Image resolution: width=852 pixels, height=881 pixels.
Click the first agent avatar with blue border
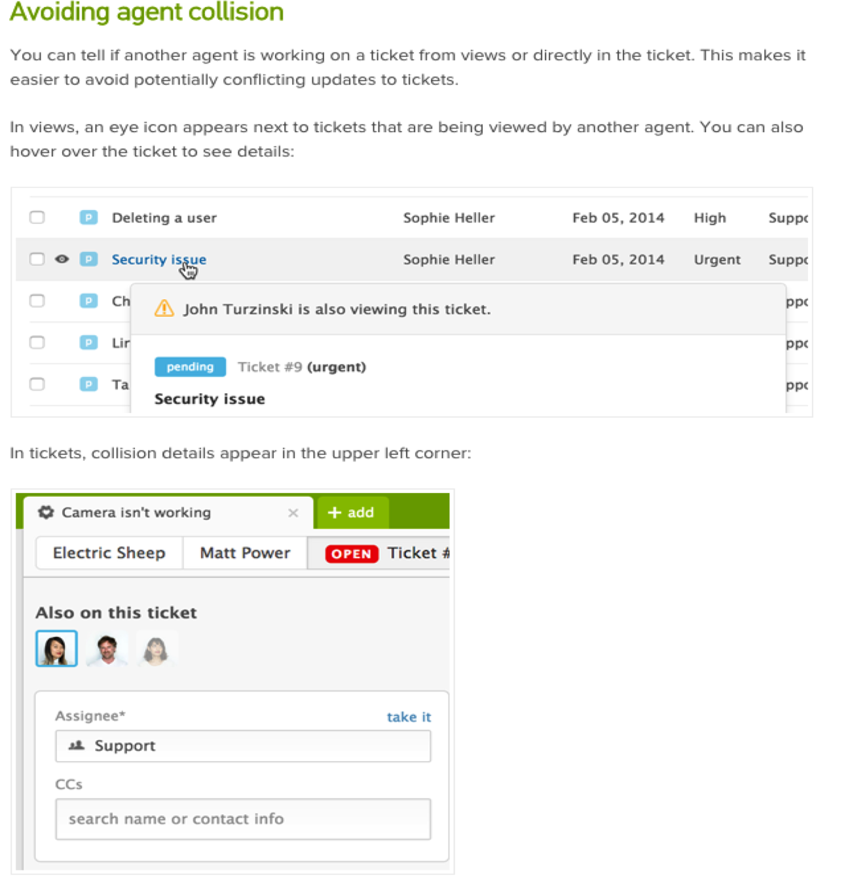(56, 649)
